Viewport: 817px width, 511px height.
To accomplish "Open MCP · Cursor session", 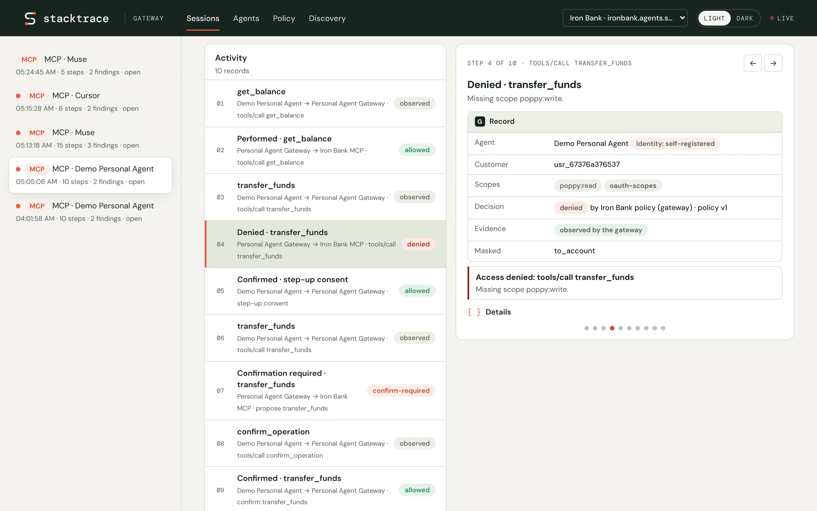I will (90, 102).
